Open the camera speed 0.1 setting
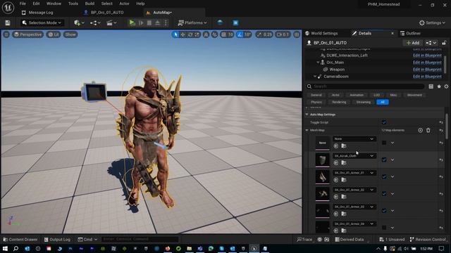Image resolution: width=451 pixels, height=253 pixels. [x=283, y=34]
